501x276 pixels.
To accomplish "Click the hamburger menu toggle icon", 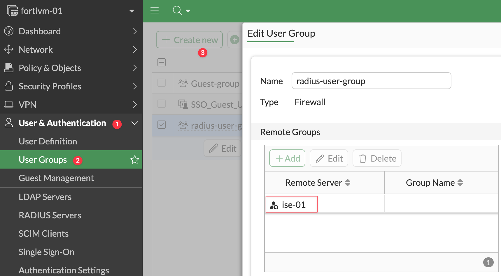I will point(154,10).
